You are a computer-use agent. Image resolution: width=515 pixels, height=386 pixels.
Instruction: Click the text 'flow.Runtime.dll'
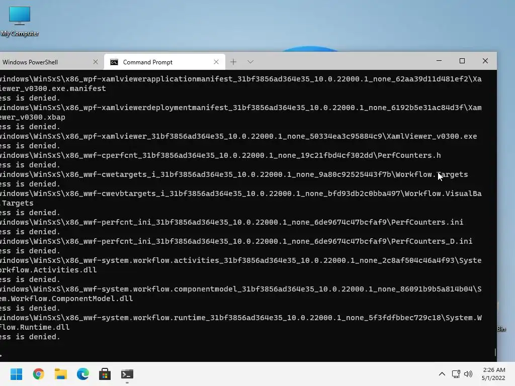35,327
